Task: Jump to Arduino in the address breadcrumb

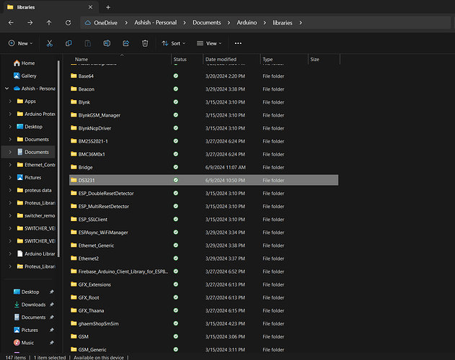Action: click(247, 23)
